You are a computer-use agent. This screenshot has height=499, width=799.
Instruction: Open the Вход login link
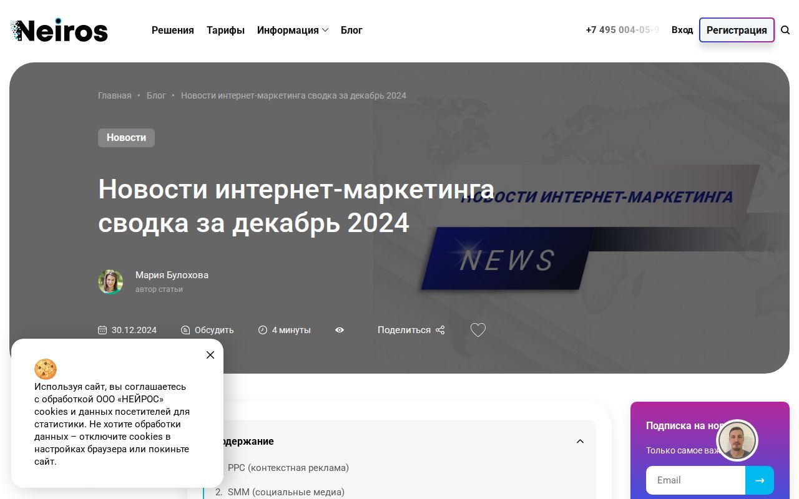pyautogui.click(x=682, y=30)
